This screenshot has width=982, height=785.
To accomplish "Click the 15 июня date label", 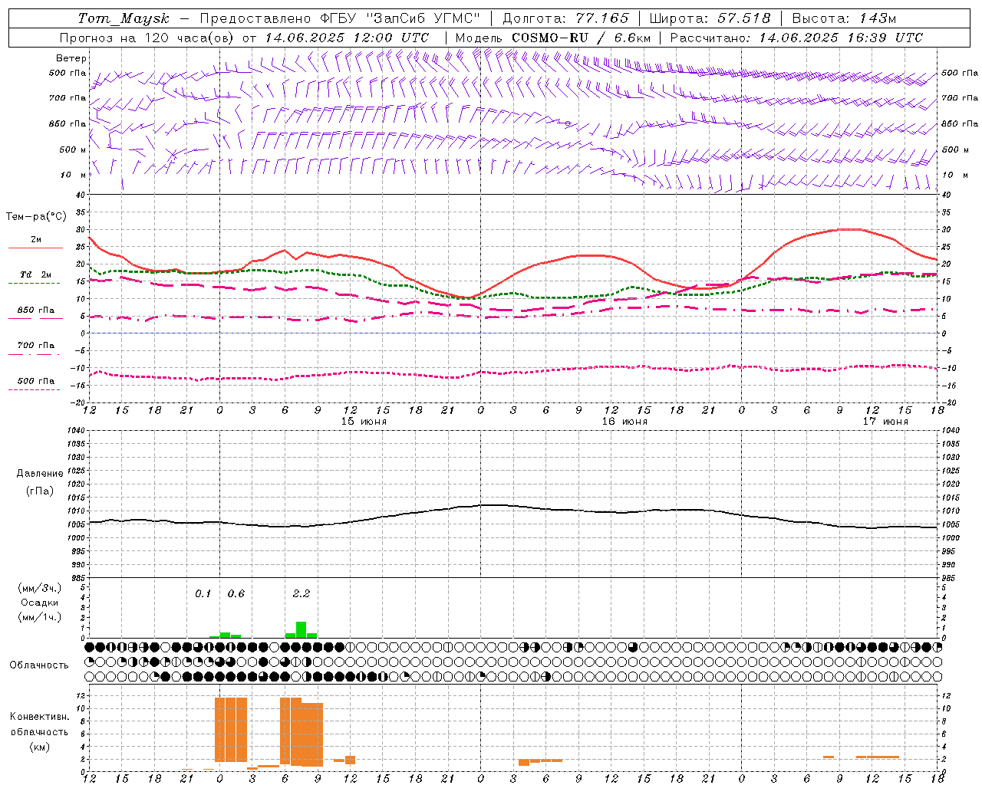I will 364,422.
